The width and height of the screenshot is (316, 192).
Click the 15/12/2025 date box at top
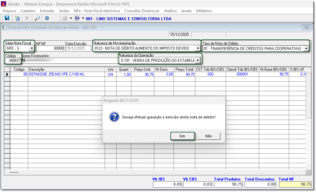pos(179,35)
